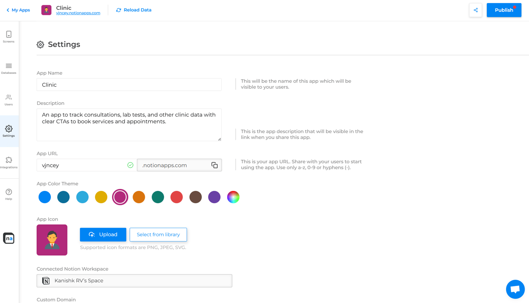Open the Integrations sidebar section
This screenshot has width=529, height=303.
click(9, 163)
